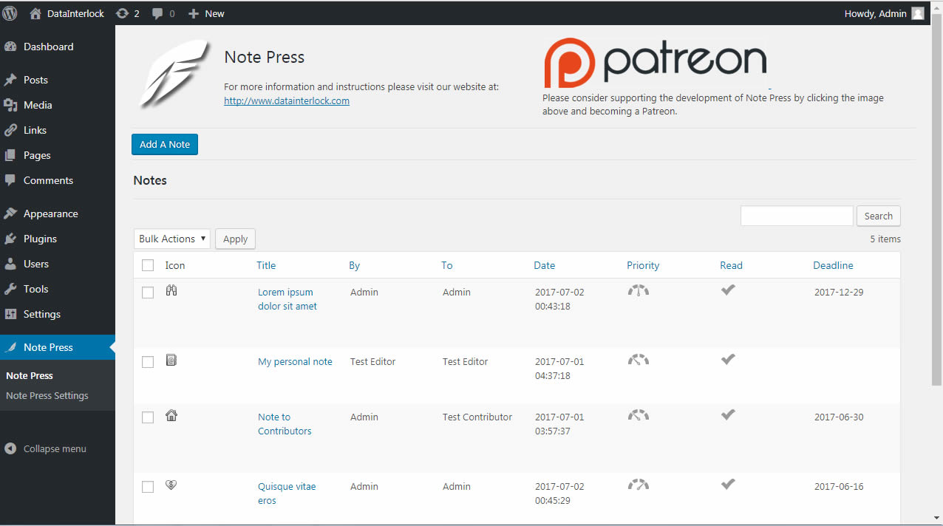This screenshot has height=526, width=943.
Task: Sort notes by the Deadline column
Action: 833,265
